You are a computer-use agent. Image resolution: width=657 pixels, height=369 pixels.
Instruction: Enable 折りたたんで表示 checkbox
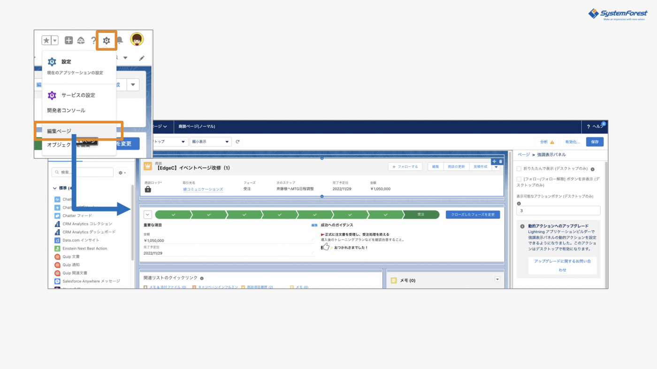pos(519,169)
